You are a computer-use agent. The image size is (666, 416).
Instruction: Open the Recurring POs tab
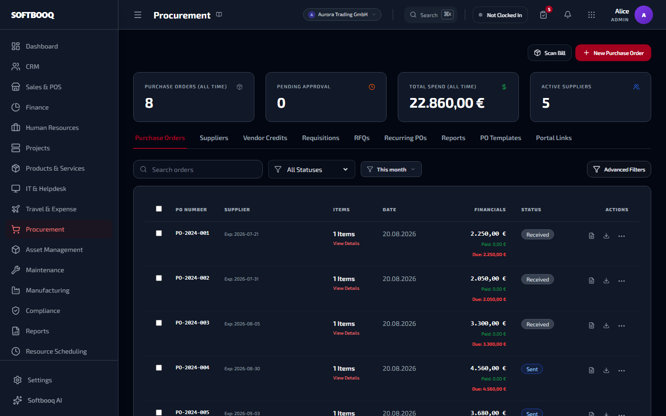[406, 138]
